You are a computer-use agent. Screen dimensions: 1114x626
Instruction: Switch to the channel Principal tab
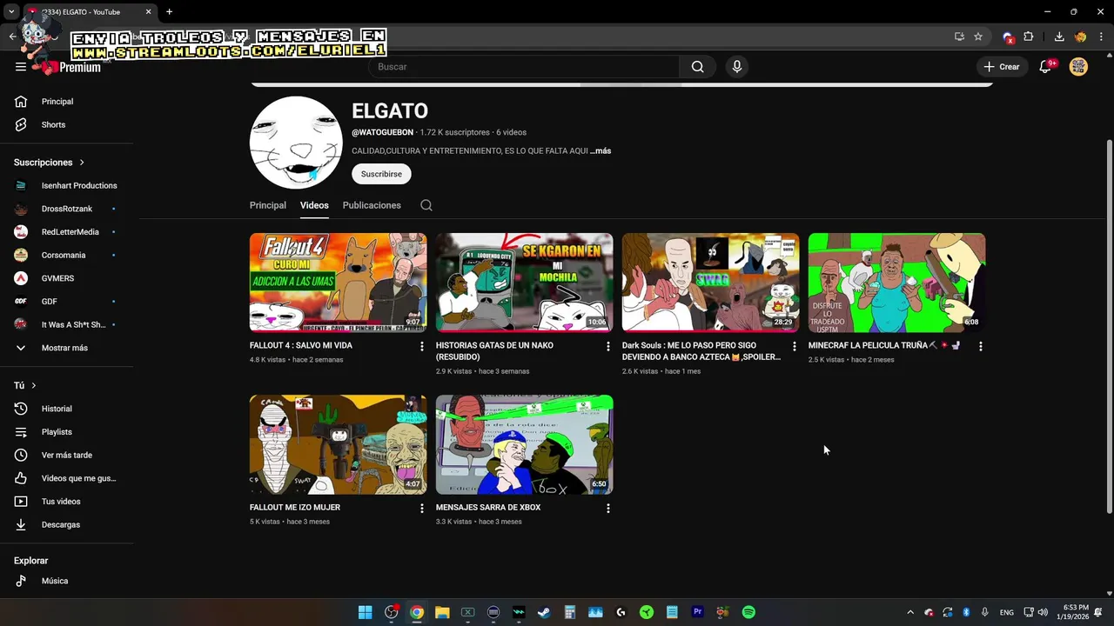268,205
